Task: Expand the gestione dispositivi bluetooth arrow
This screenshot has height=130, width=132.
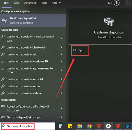Action: [x=61, y=47]
